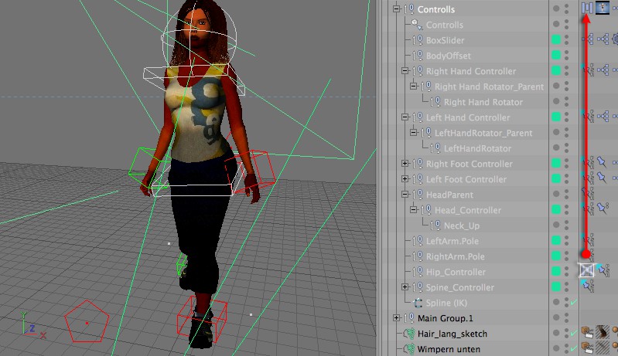This screenshot has width=618, height=356.
Task: Select the pin tag next to Hip_Controller's highlighted tag
Action: coord(603,270)
